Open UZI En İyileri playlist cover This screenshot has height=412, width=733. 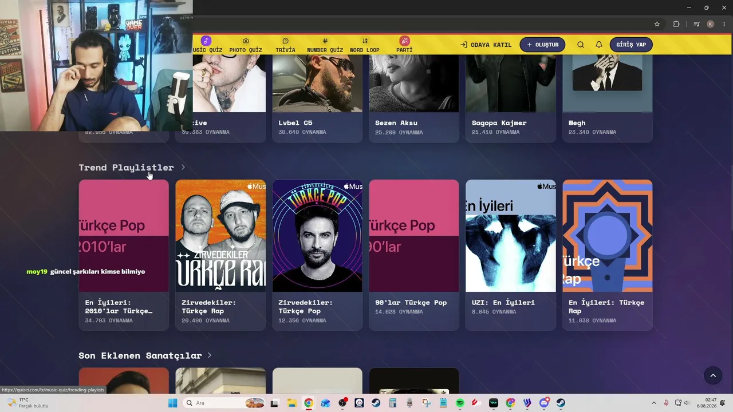point(511,236)
